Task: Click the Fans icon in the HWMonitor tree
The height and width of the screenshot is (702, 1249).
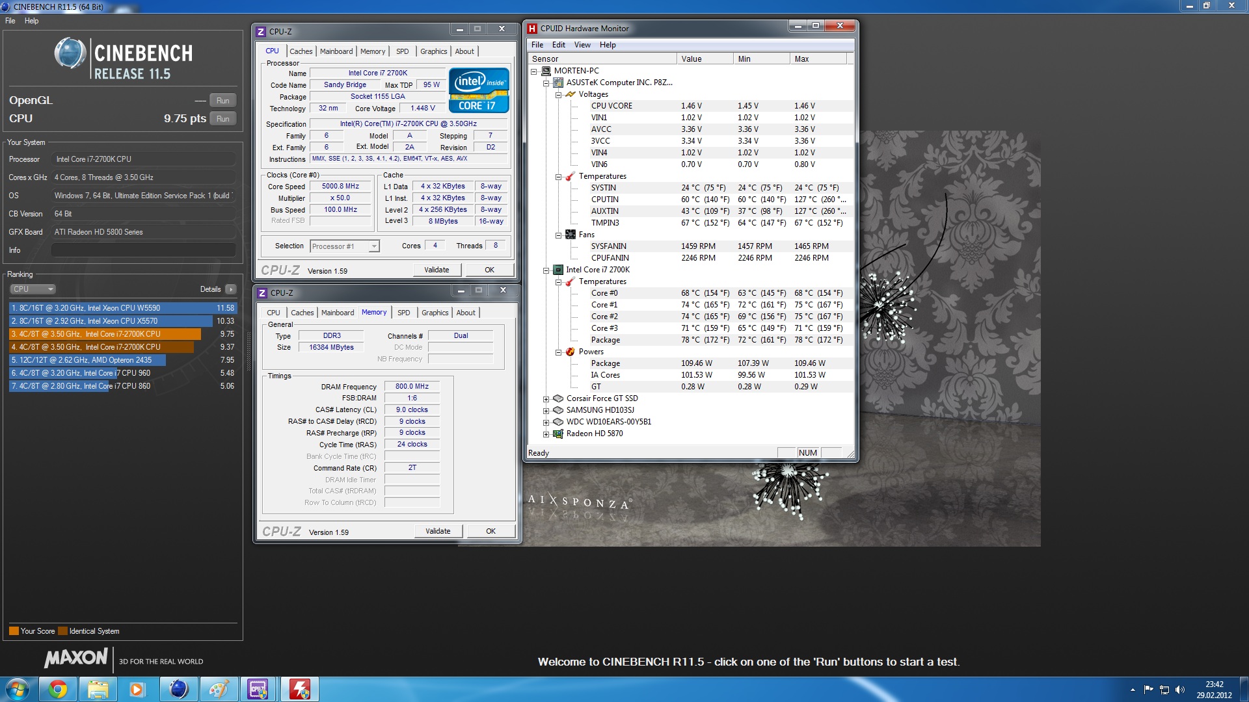Action: 571,235
